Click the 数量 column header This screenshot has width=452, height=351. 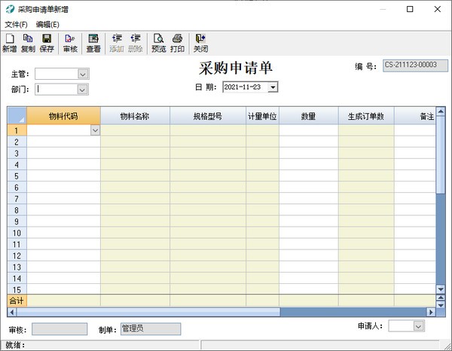[x=308, y=116]
